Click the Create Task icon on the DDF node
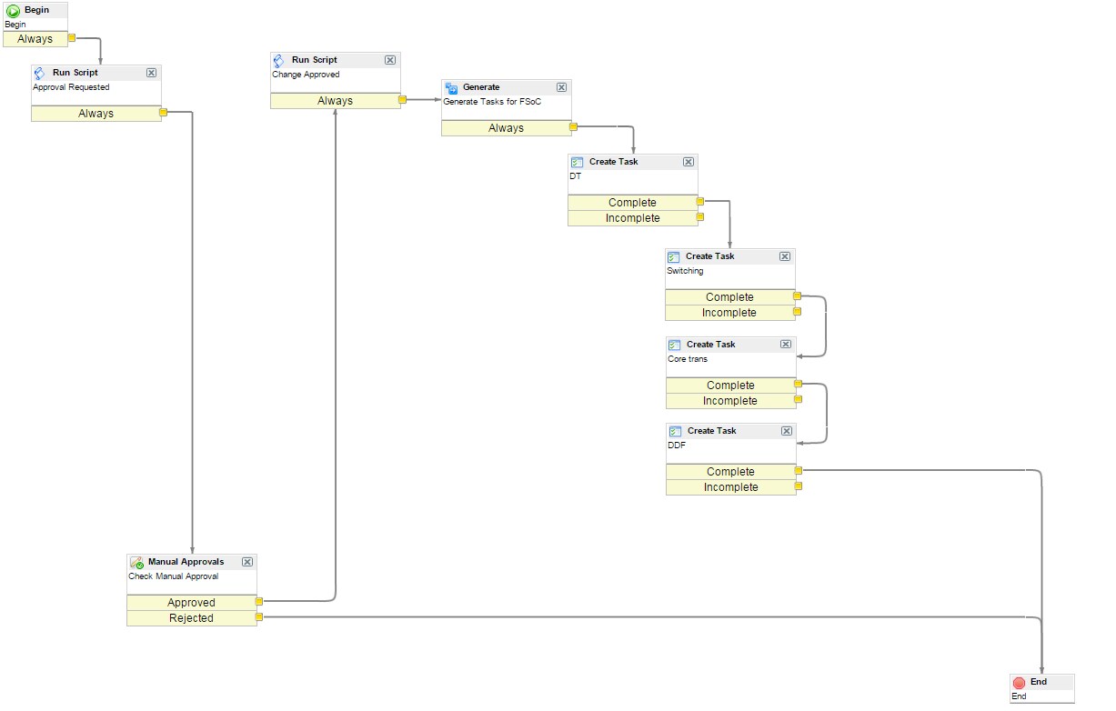This screenshot has width=1116, height=711. coord(675,430)
